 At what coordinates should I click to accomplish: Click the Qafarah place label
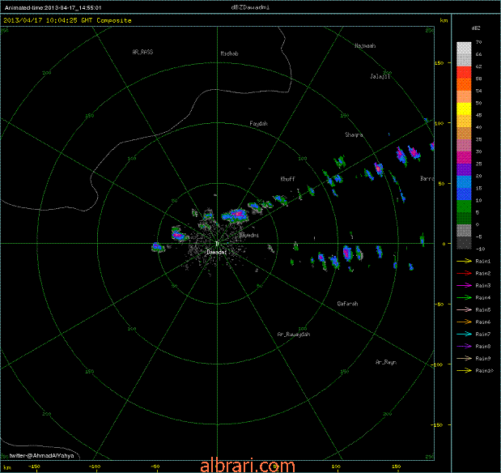pyautogui.click(x=347, y=304)
